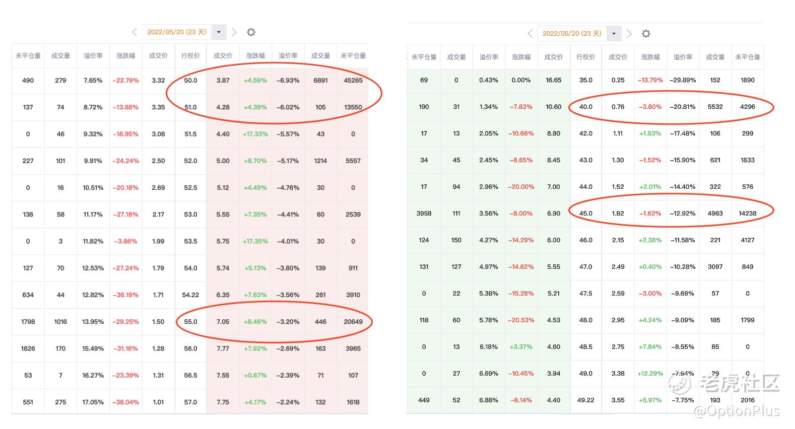
Task: Select strike 51.5 in left table
Action: [x=190, y=134]
